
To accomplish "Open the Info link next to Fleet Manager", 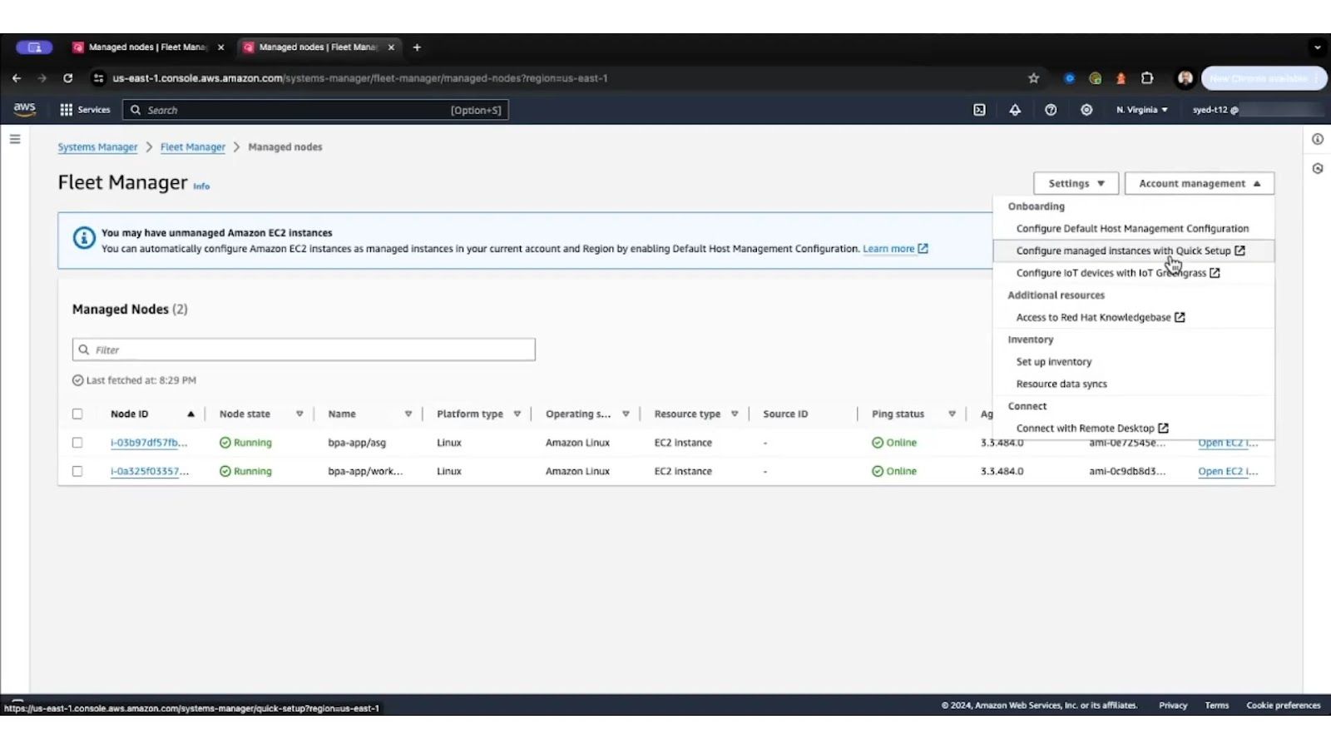I will click(x=201, y=186).
